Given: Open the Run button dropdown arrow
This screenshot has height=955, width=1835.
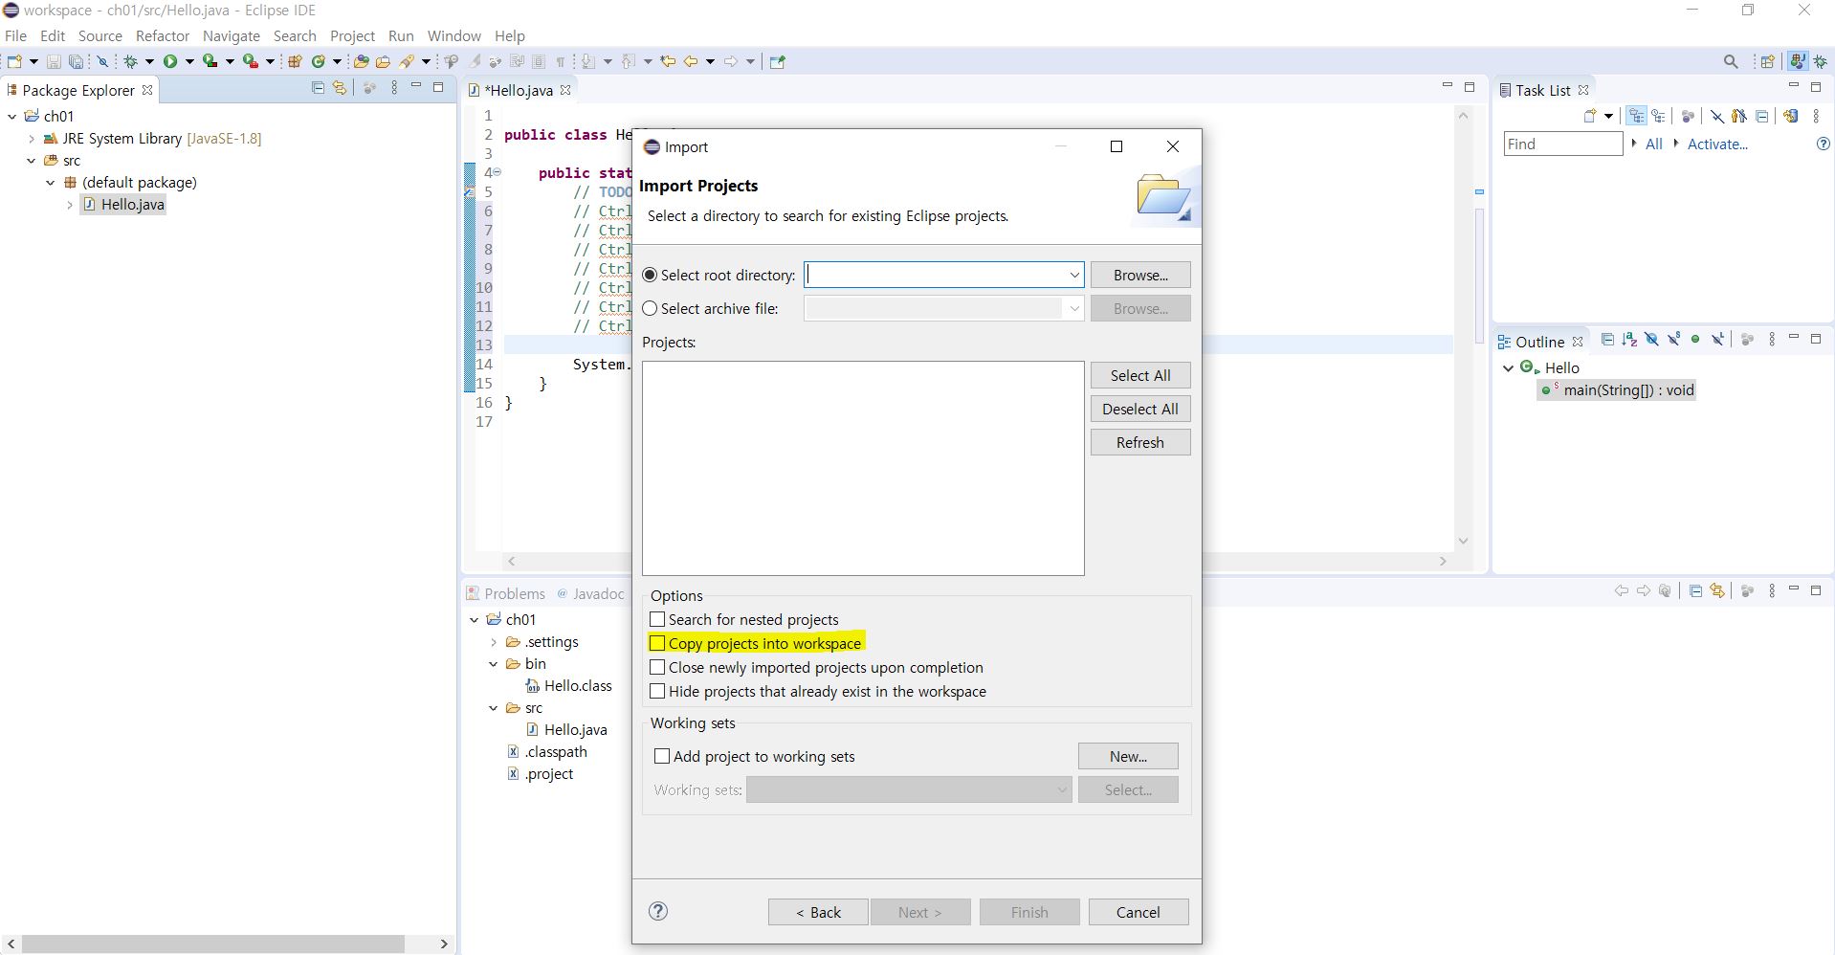Looking at the screenshot, I should [x=189, y=61].
